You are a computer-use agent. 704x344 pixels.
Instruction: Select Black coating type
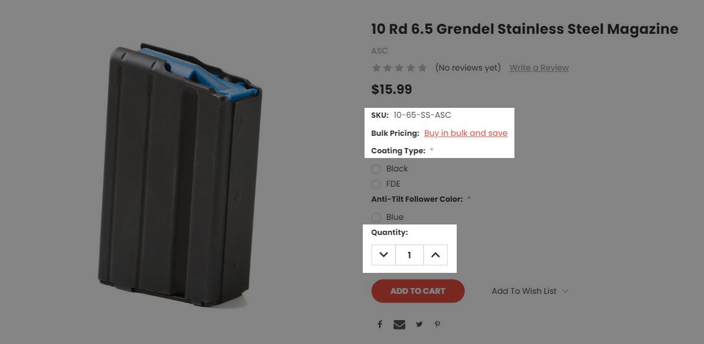[x=376, y=169]
